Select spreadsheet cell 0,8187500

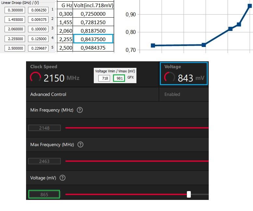pos(93,30)
